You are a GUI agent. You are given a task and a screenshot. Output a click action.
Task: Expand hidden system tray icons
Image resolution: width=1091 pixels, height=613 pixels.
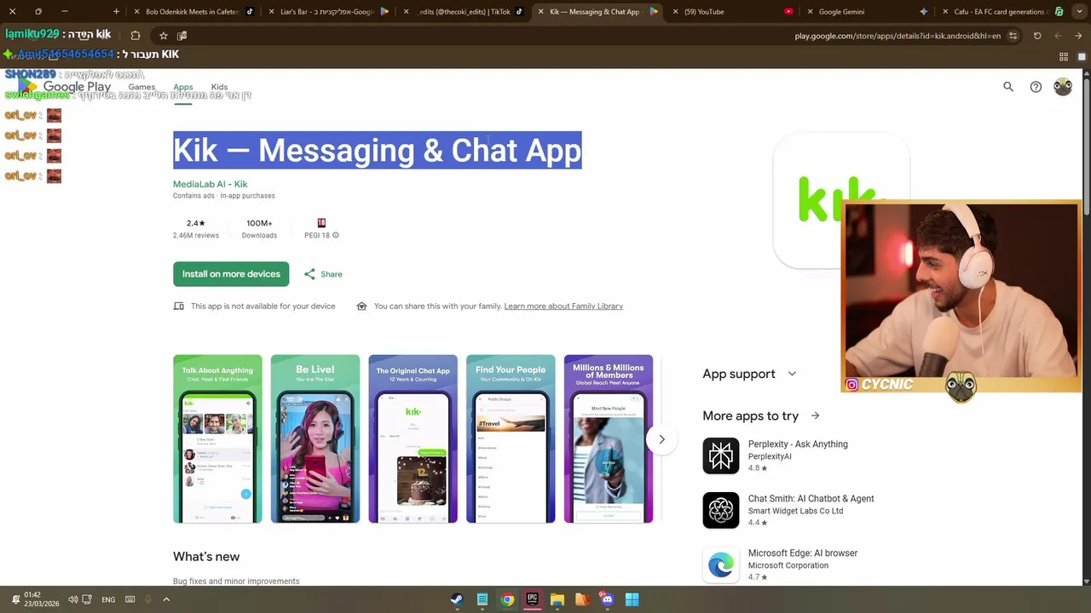click(x=166, y=599)
